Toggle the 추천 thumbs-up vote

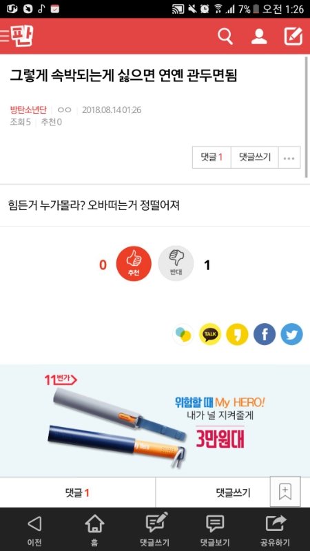[134, 263]
